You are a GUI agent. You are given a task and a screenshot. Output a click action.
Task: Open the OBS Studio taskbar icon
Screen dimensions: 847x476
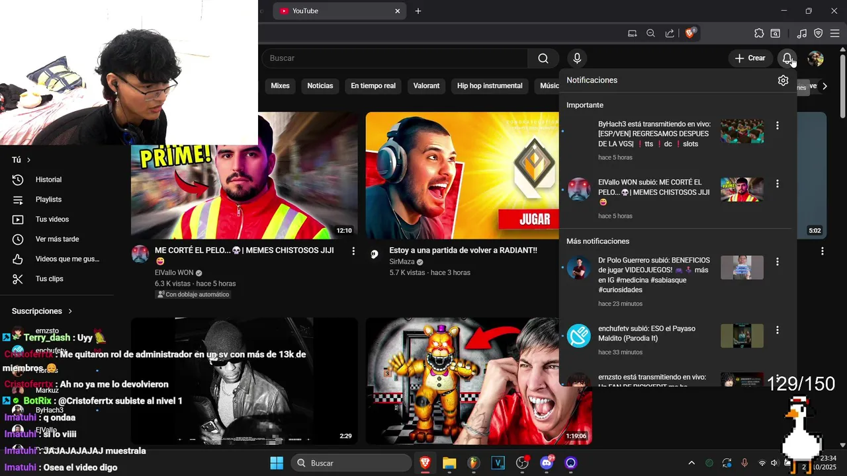pyautogui.click(x=522, y=463)
